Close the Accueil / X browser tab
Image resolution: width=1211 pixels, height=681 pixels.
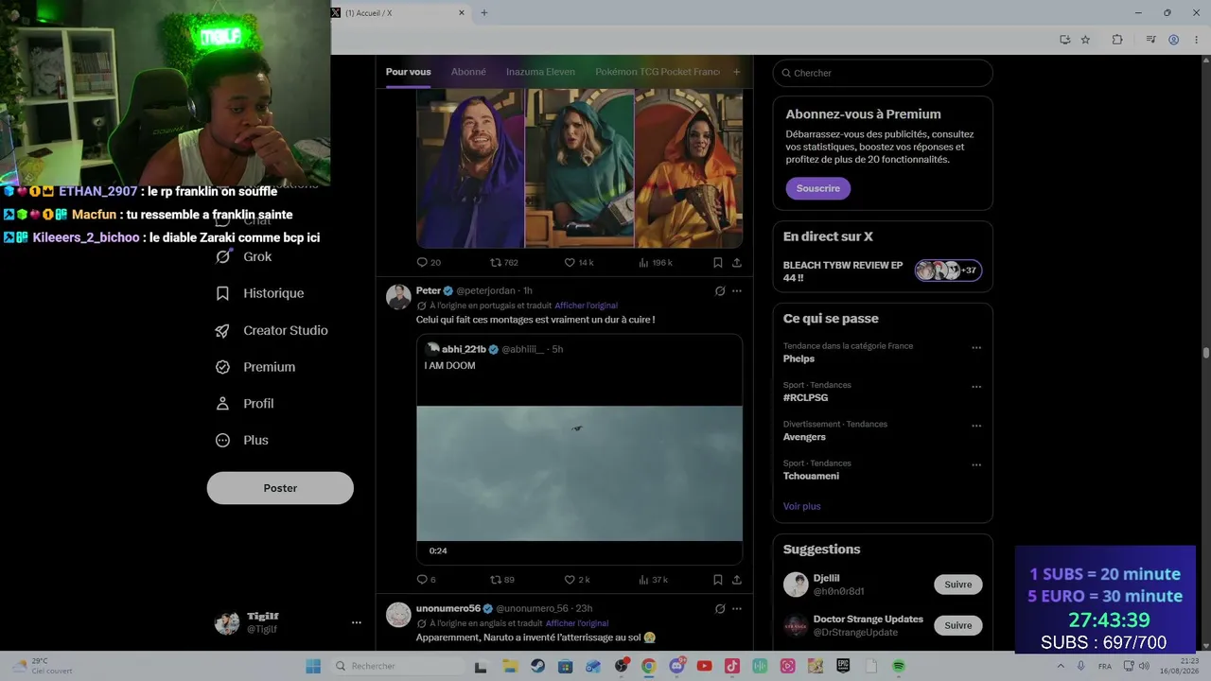[462, 13]
